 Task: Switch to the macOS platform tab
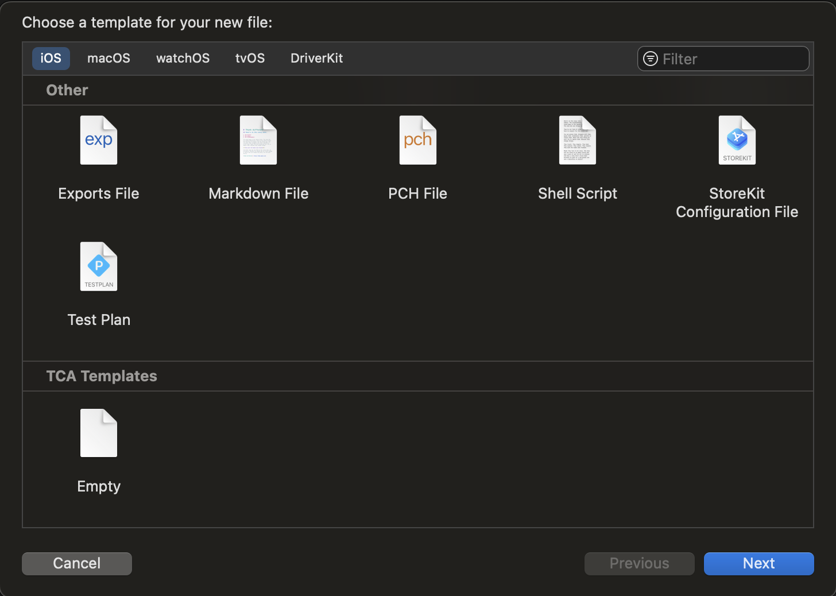click(109, 58)
